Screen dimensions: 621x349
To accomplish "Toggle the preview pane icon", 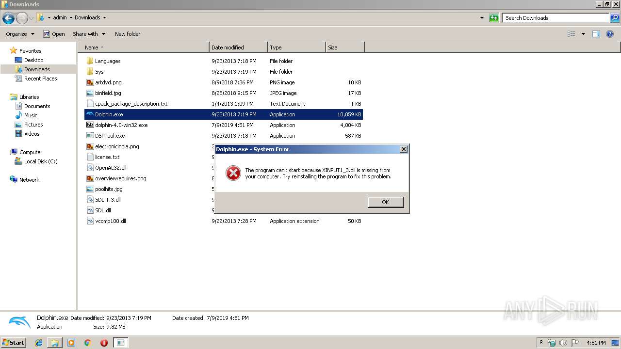I will tap(596, 34).
